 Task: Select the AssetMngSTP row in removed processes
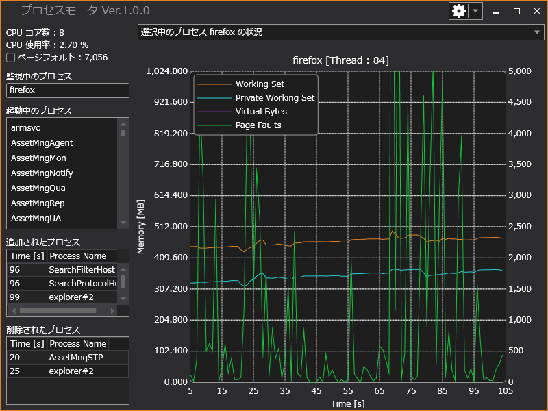tap(75, 358)
